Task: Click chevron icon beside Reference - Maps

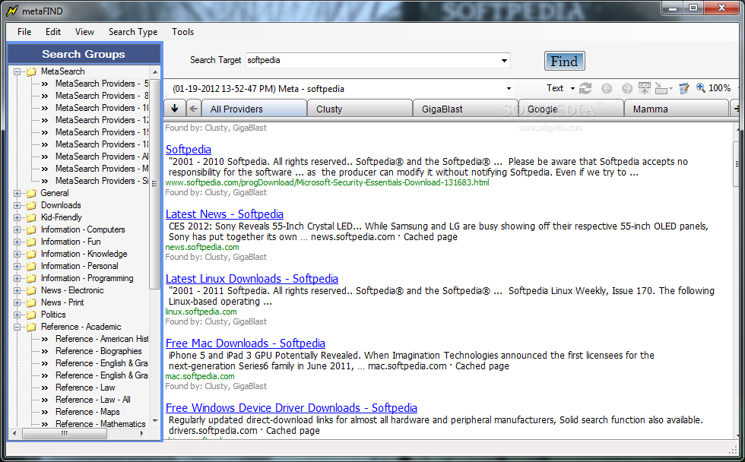Action: [x=45, y=412]
